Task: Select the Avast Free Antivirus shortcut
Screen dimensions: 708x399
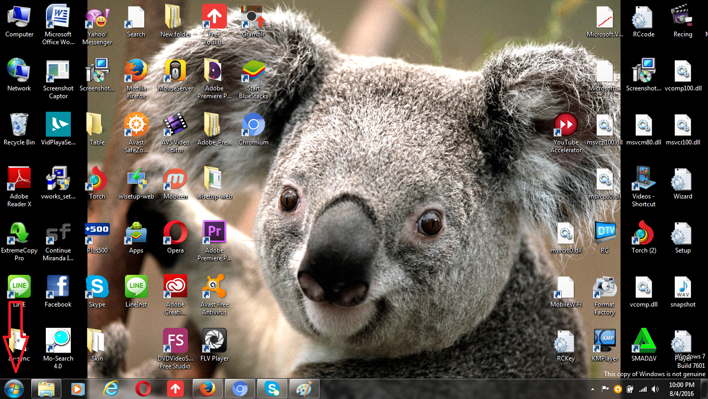Action: 214,295
